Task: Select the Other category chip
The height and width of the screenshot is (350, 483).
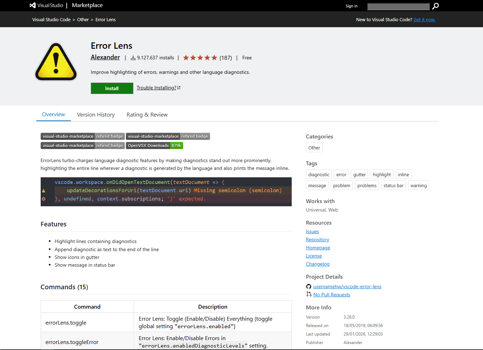Action: 314,148
